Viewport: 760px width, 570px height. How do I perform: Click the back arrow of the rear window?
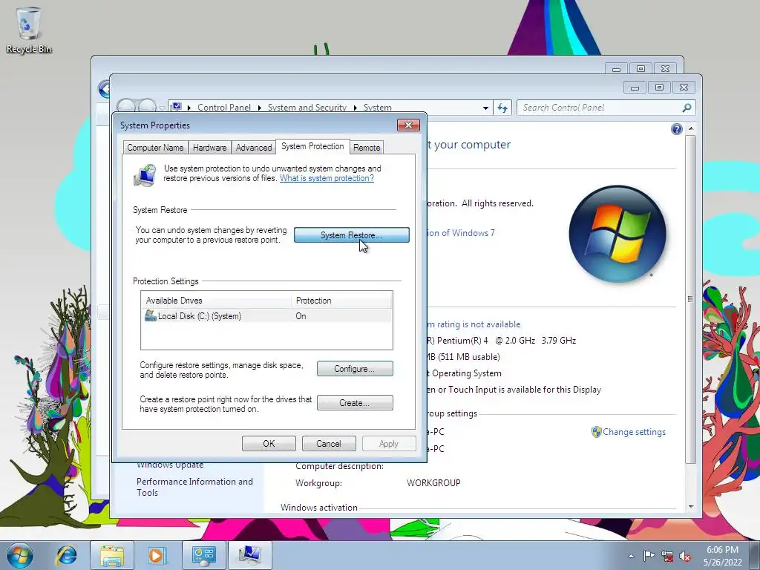tap(104, 89)
